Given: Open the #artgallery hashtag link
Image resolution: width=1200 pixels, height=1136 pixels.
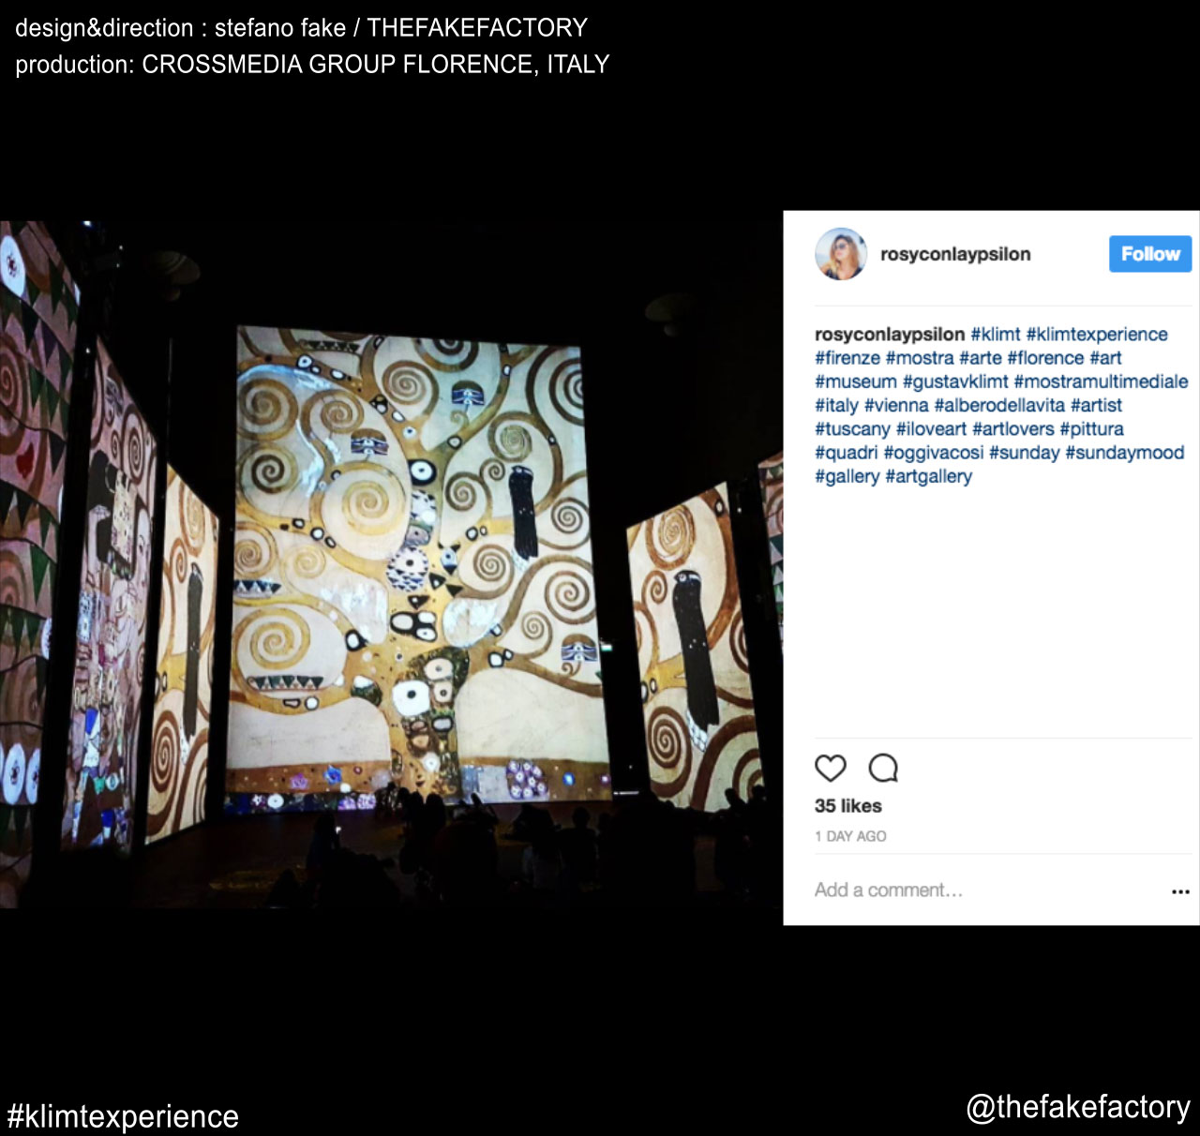Looking at the screenshot, I should point(929,476).
